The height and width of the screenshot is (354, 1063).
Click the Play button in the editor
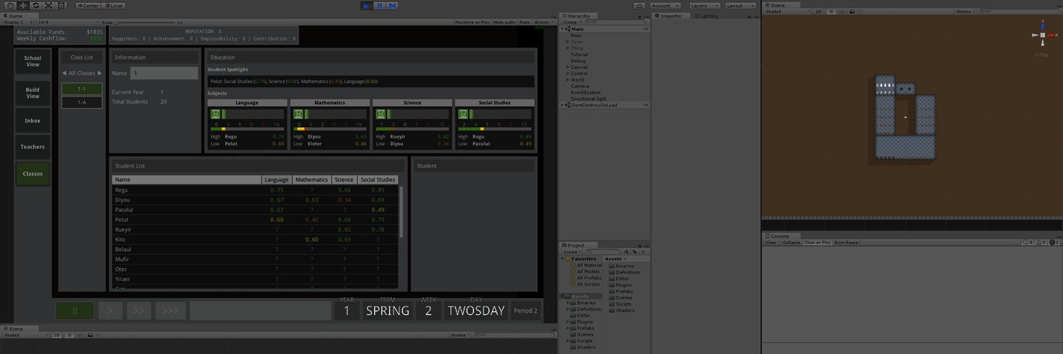(x=366, y=5)
